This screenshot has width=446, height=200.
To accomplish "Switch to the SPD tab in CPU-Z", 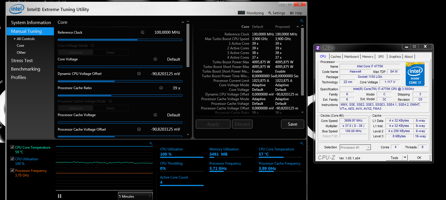I will click(381, 57).
